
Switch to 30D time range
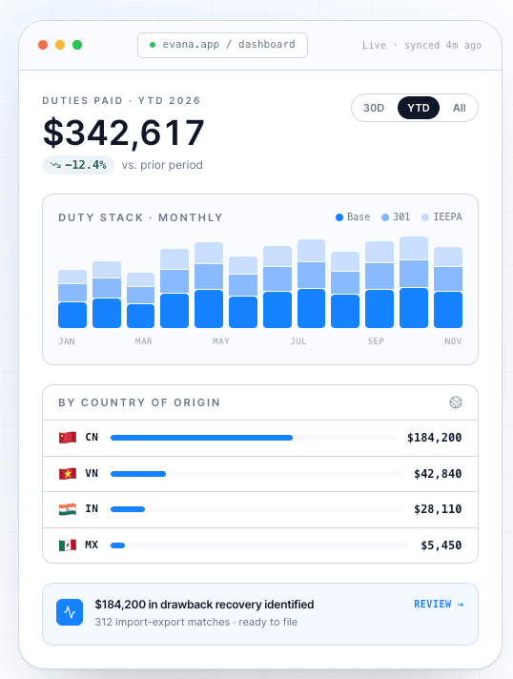tap(374, 108)
